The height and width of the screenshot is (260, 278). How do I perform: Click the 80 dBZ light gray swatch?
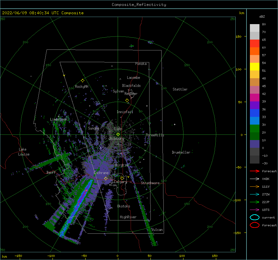tap(255, 28)
